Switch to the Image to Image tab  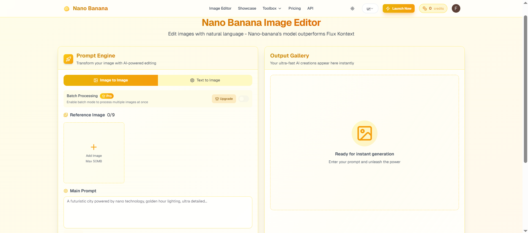pyautogui.click(x=111, y=80)
